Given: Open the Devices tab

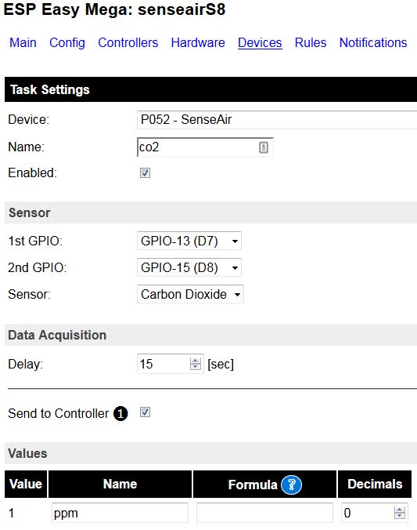Looking at the screenshot, I should [260, 43].
